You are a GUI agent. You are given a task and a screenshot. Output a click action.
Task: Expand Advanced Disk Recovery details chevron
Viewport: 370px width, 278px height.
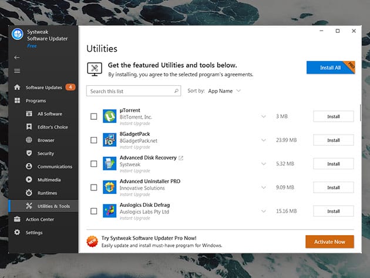[264, 163]
